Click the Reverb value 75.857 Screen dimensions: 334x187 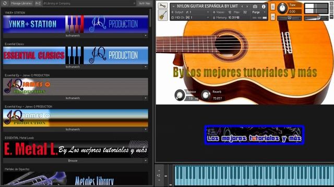[x=217, y=98]
